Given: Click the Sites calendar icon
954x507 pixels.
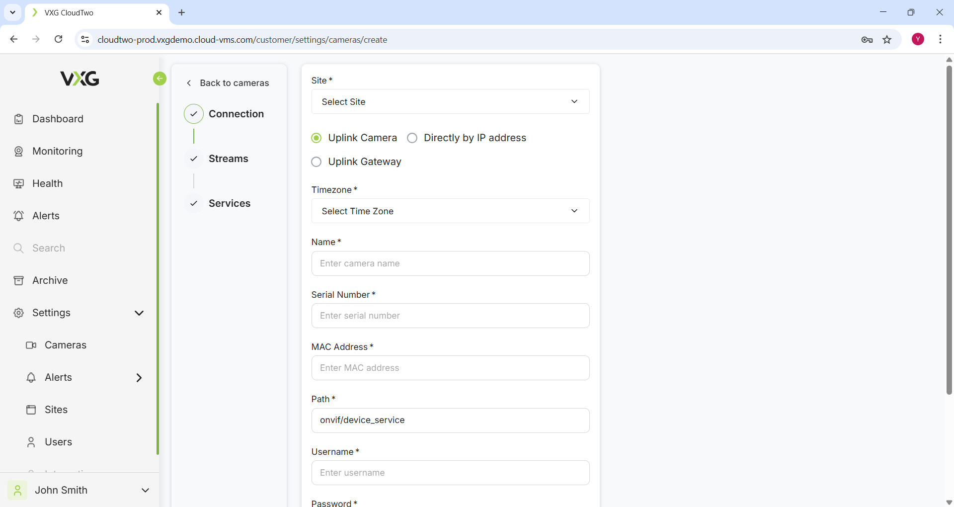Looking at the screenshot, I should coord(31,410).
